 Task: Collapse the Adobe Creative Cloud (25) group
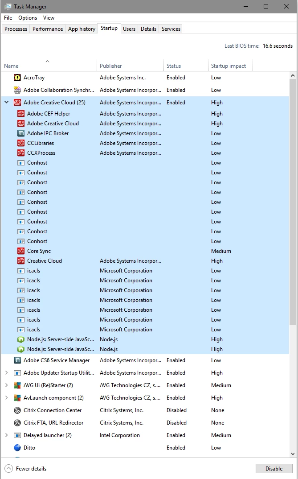(6, 102)
